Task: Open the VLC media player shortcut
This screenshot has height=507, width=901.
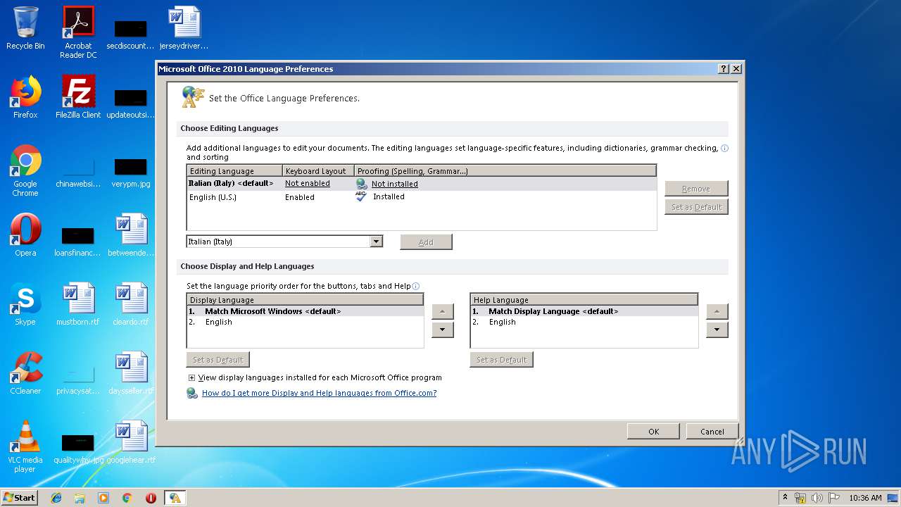Action: point(25,446)
